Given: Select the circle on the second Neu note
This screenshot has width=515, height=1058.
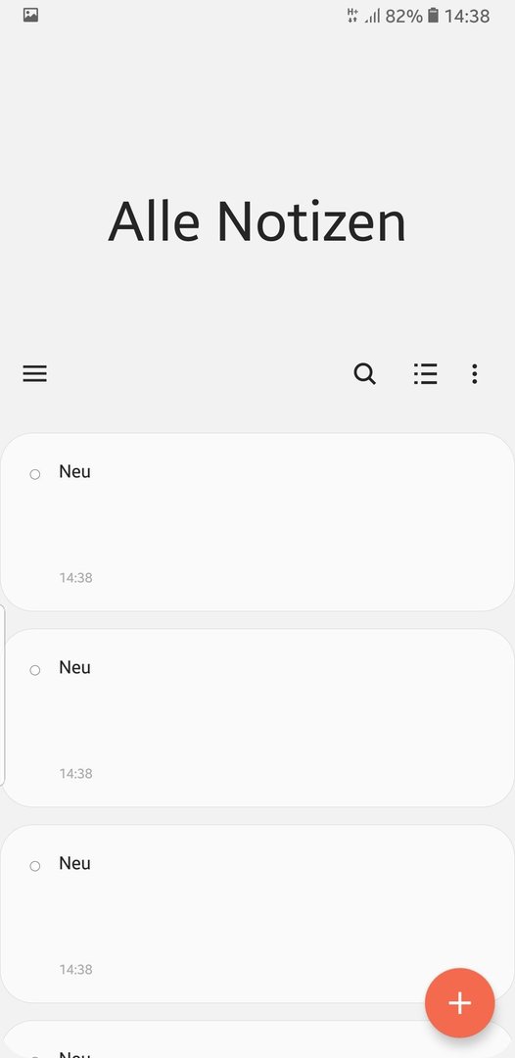Looking at the screenshot, I should coord(35,670).
